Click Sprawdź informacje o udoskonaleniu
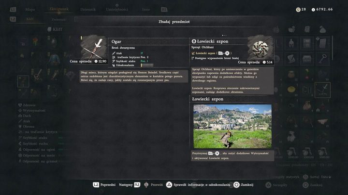This screenshot has width=348, height=195. click(x=202, y=184)
